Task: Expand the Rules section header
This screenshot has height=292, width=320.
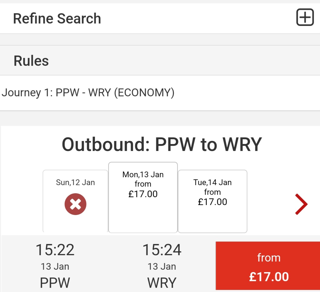Action: pyautogui.click(x=160, y=60)
